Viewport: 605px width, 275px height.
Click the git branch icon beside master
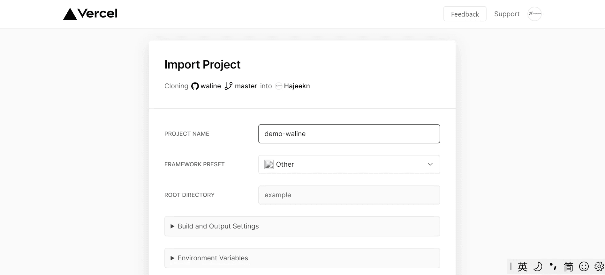pyautogui.click(x=228, y=86)
